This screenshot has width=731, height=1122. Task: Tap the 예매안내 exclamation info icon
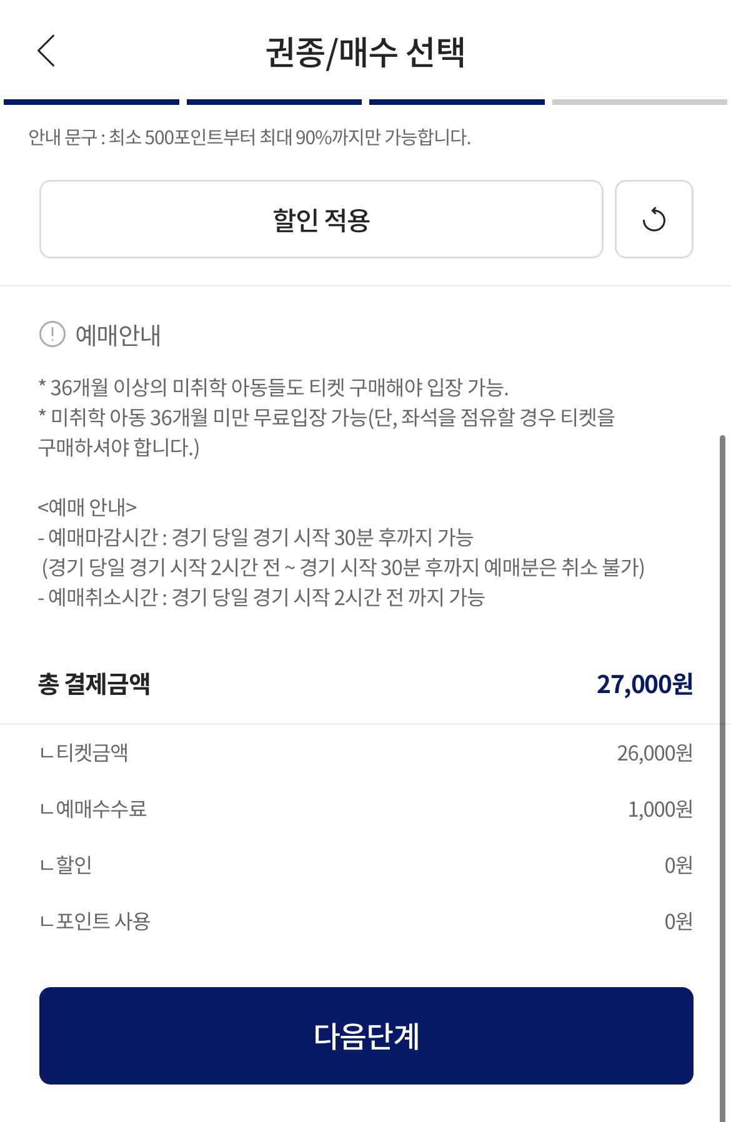tap(52, 334)
